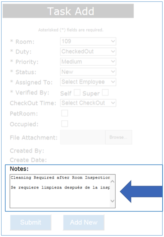Screen dimensions: 164x237
Task: Submit the task form
Action: (x=31, y=222)
